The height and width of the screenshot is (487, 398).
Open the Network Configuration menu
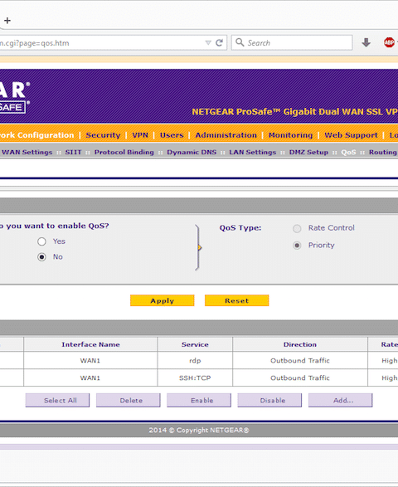pyautogui.click(x=37, y=135)
